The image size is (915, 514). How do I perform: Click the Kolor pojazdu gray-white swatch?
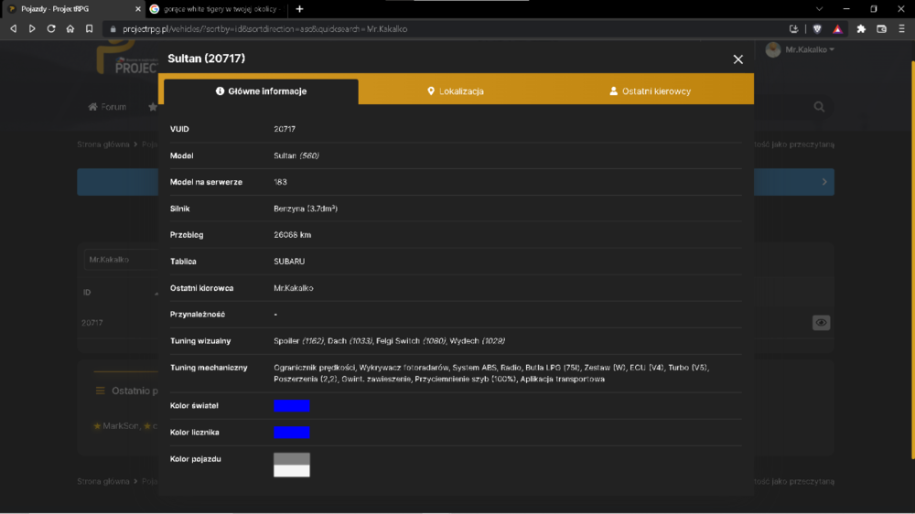click(x=291, y=465)
